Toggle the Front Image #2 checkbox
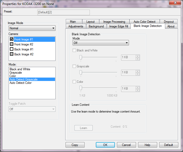Viewport: 183px width, 152px height. (x=11, y=44)
